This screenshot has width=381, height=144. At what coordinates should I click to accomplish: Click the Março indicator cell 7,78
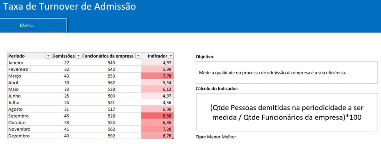[x=158, y=76]
